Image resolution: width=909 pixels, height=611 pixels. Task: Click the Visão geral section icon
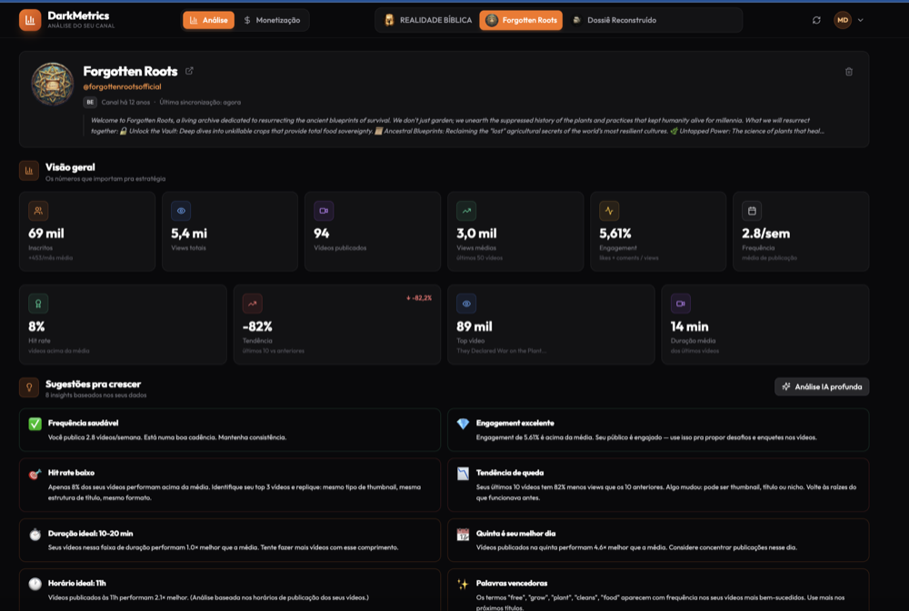(29, 171)
